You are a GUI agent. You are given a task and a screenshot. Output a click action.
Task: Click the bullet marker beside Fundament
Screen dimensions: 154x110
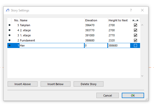10,40
